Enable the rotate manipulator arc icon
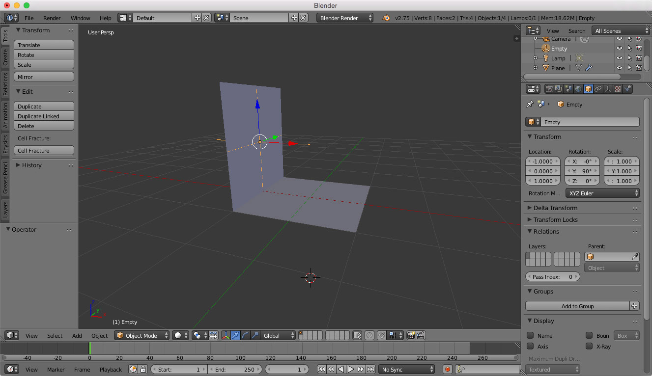652x376 pixels. pyautogui.click(x=246, y=335)
